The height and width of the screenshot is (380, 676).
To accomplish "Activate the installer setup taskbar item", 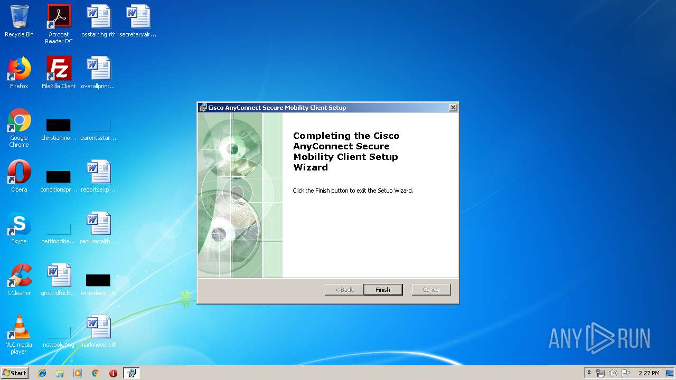I will [x=132, y=373].
